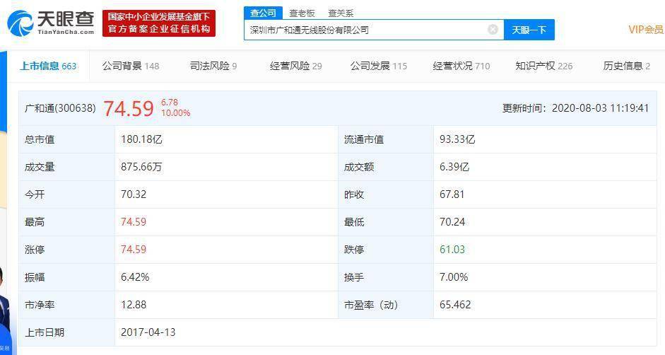Click the 天眼一下 search button
Screen dimensions: 665x355
click(x=529, y=30)
